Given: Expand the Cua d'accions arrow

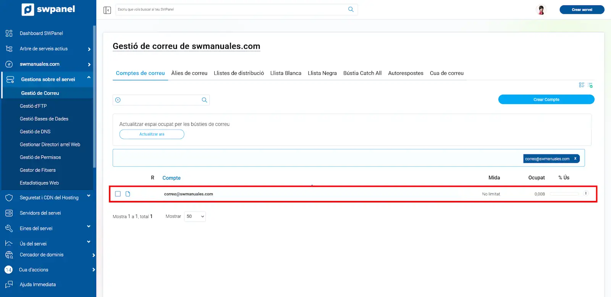Looking at the screenshot, I should pyautogui.click(x=94, y=270).
